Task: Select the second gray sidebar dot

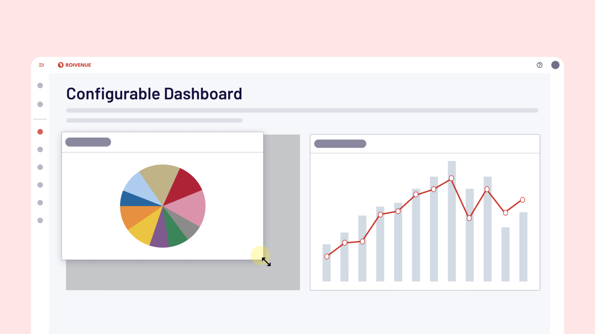Action: click(40, 104)
